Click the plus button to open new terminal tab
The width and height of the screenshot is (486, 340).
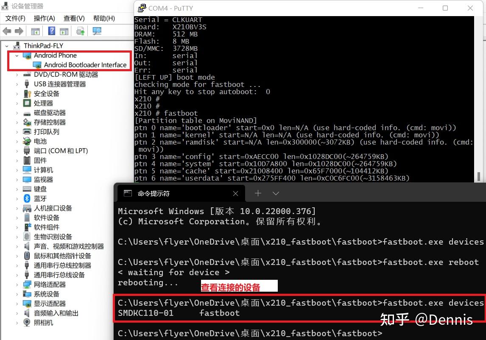pyautogui.click(x=258, y=193)
